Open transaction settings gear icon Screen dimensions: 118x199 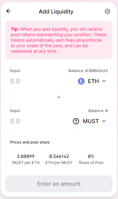(x=107, y=11)
